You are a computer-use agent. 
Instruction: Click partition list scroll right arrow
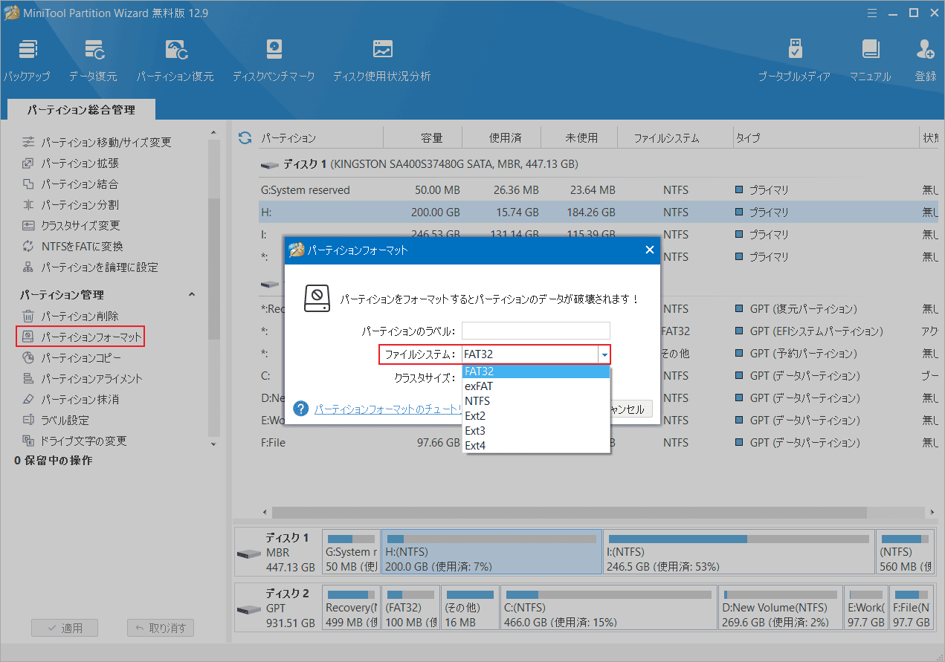[x=933, y=513]
